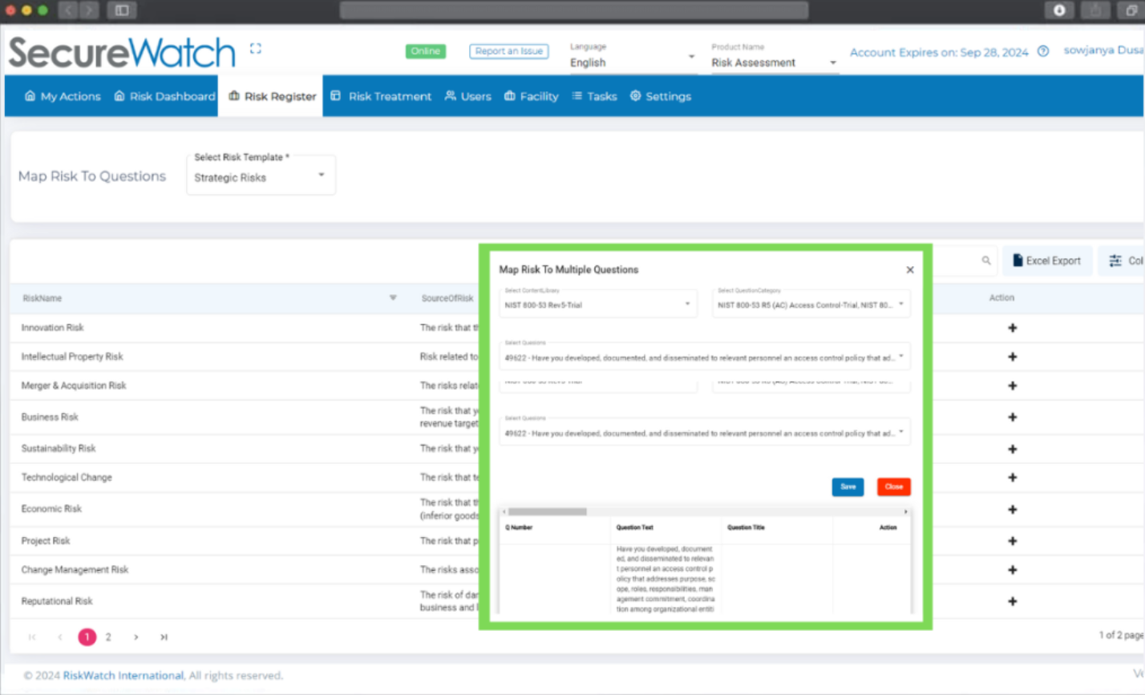Open the Facility tab
This screenshot has height=695, width=1145.
tap(531, 96)
